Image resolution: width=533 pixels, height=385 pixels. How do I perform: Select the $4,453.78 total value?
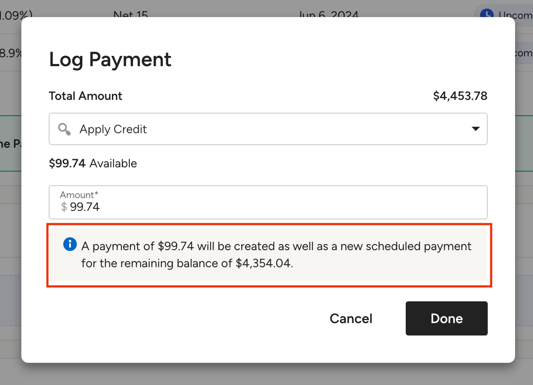click(460, 96)
